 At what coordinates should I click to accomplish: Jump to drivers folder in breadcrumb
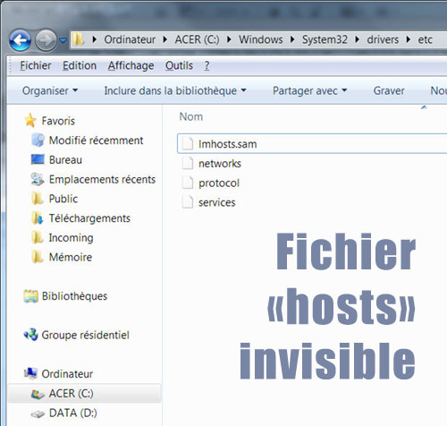pyautogui.click(x=383, y=39)
